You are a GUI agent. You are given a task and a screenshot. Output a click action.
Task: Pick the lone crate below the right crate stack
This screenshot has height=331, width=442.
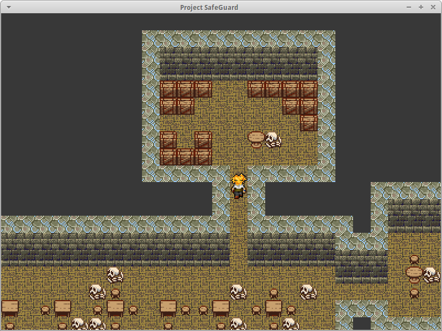tap(309, 123)
